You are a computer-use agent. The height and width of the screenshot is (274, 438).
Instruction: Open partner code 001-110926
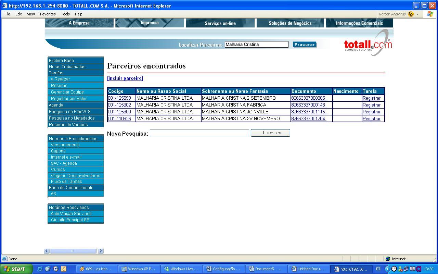pos(119,119)
